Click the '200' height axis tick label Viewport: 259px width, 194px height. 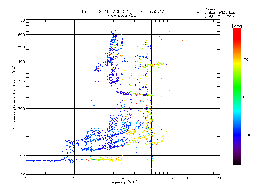(x=21, y=109)
